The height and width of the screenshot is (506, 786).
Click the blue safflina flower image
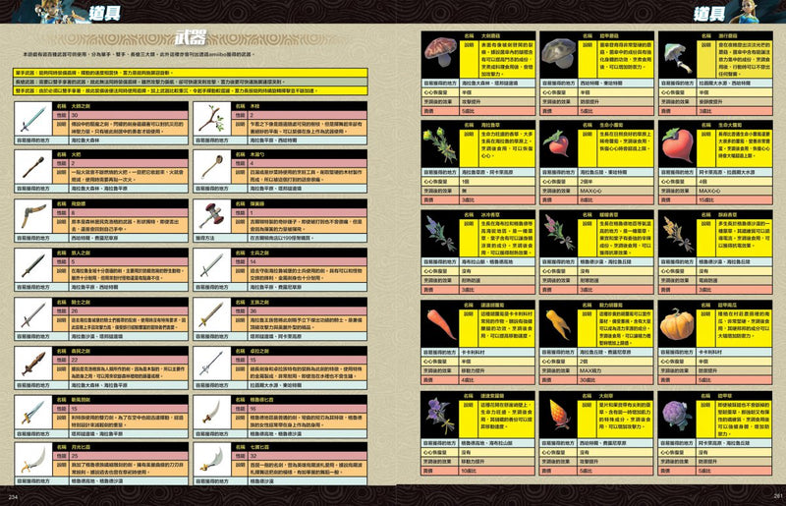pyautogui.click(x=440, y=234)
